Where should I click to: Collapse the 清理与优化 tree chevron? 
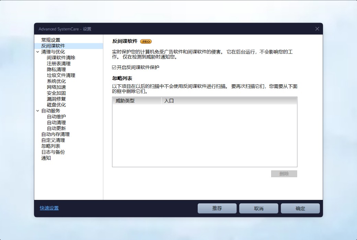pos(37,52)
